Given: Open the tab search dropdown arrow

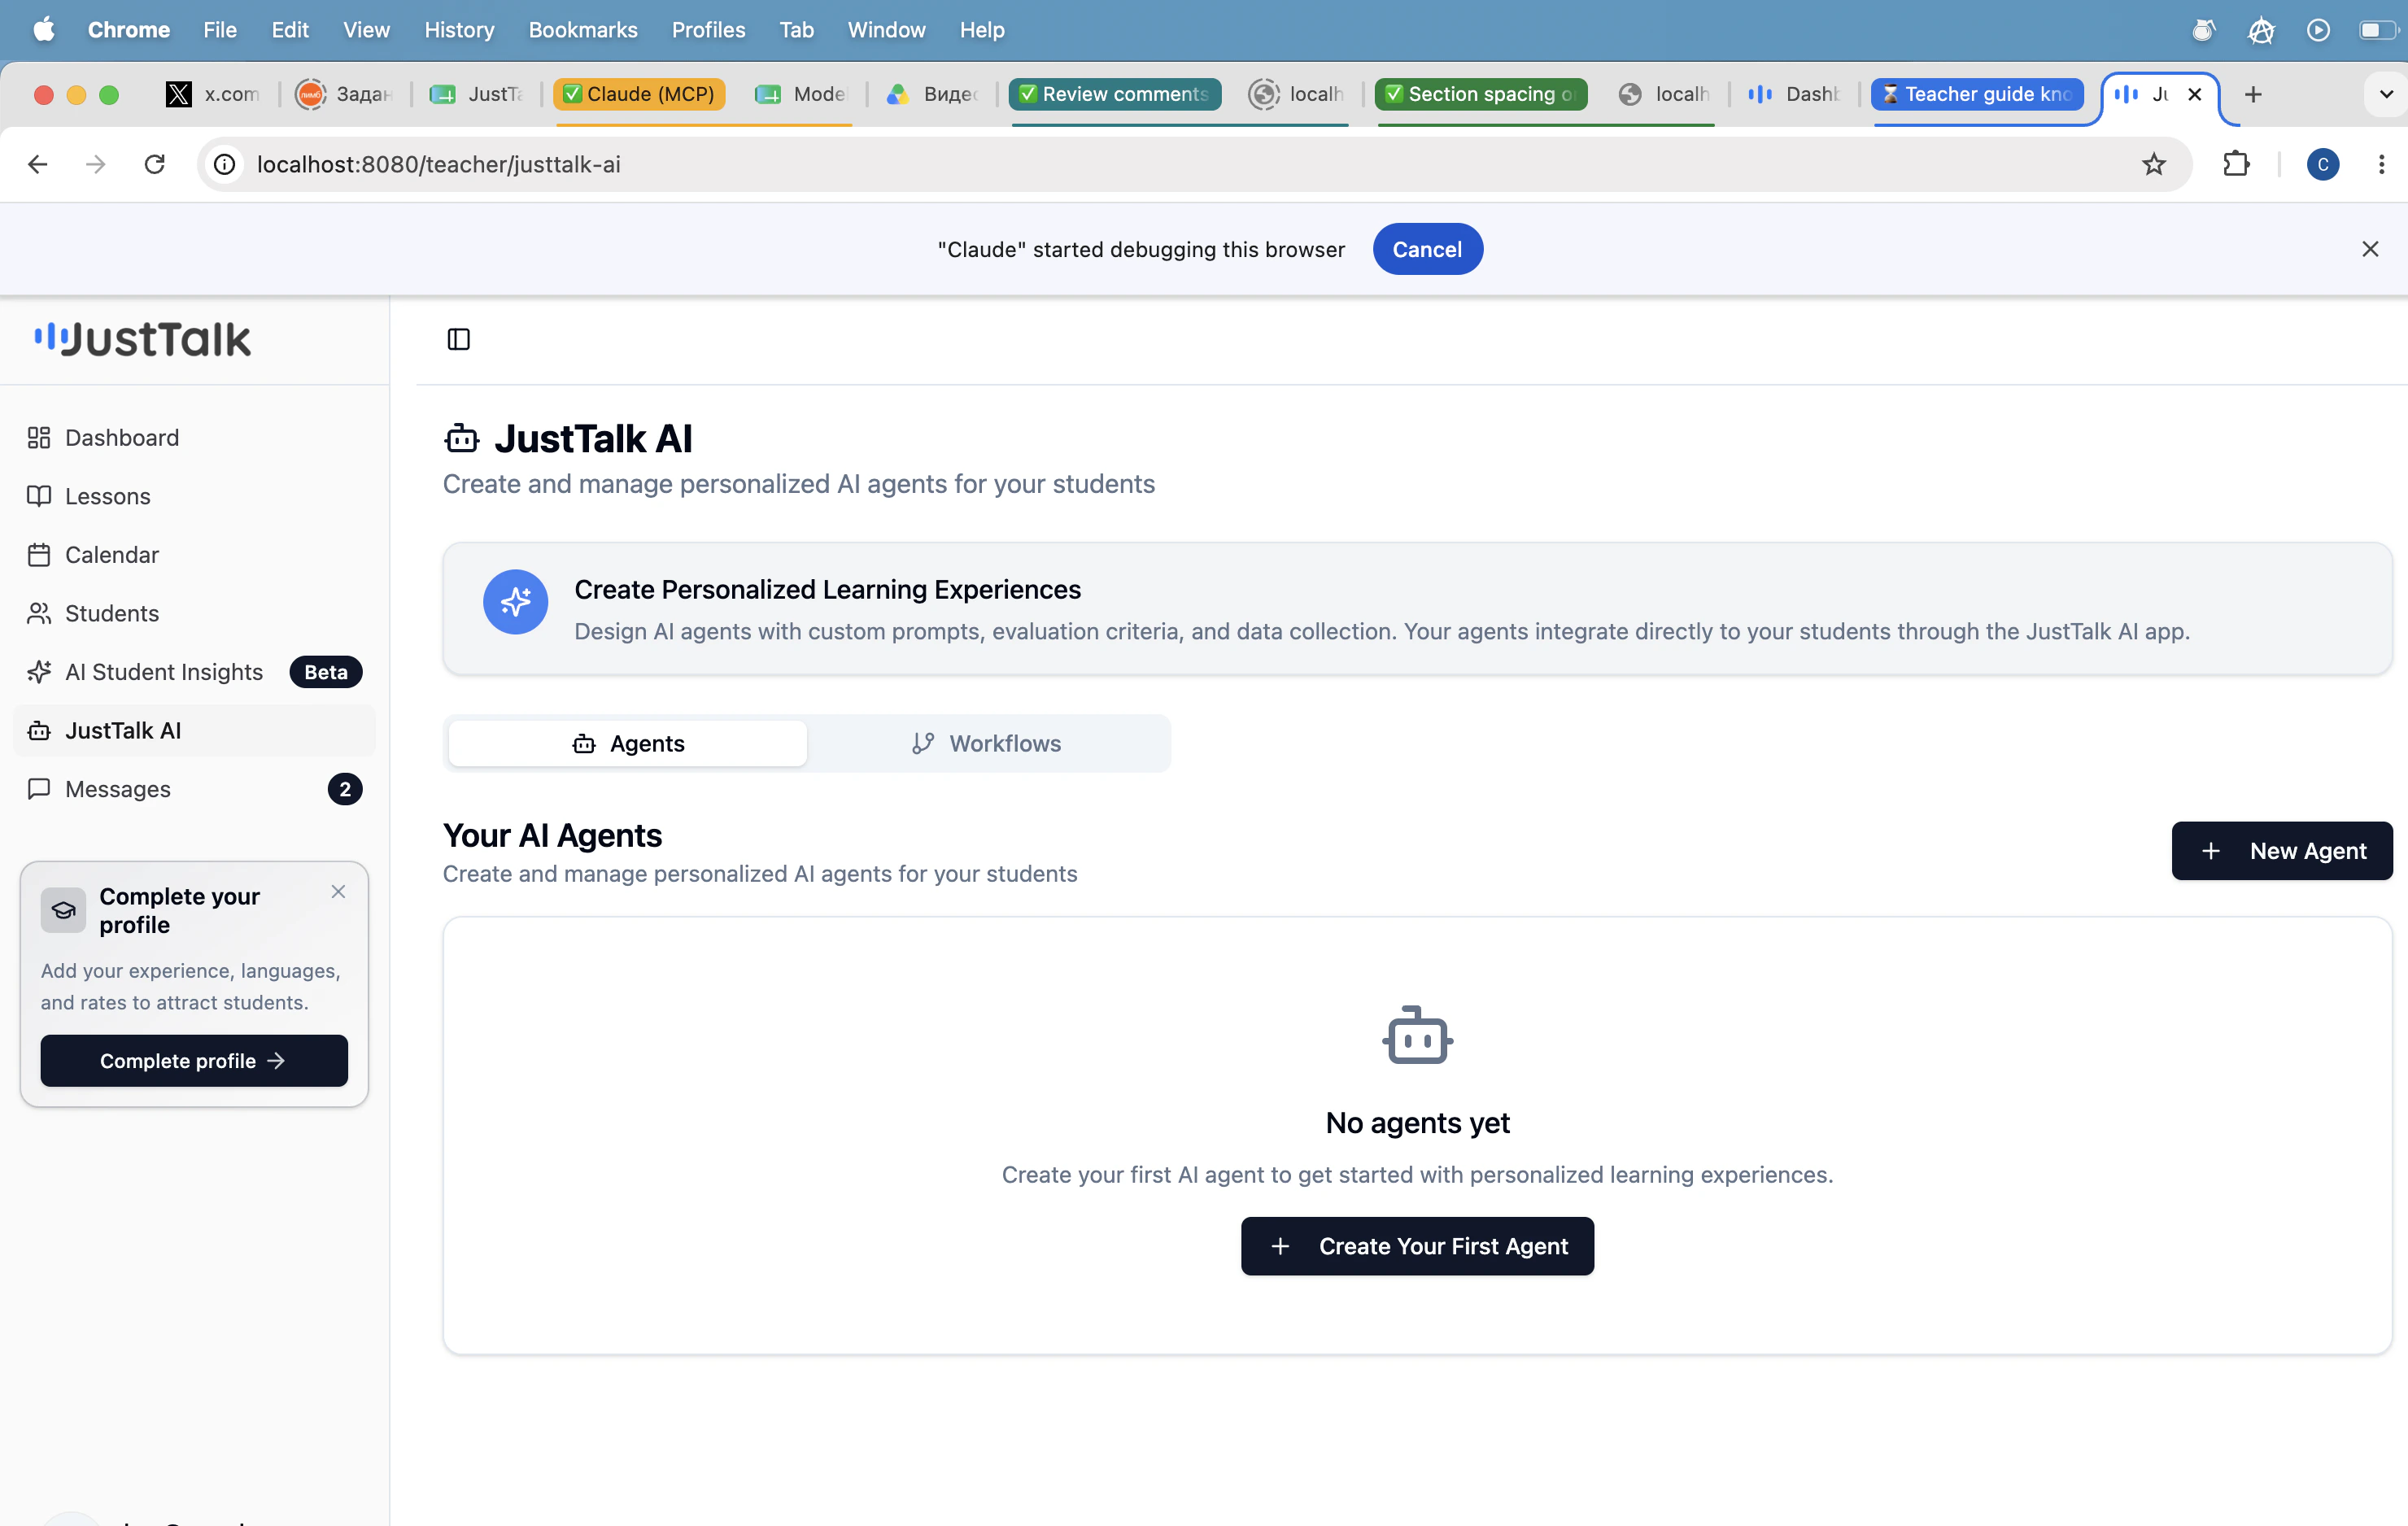Looking at the screenshot, I should coord(2386,94).
